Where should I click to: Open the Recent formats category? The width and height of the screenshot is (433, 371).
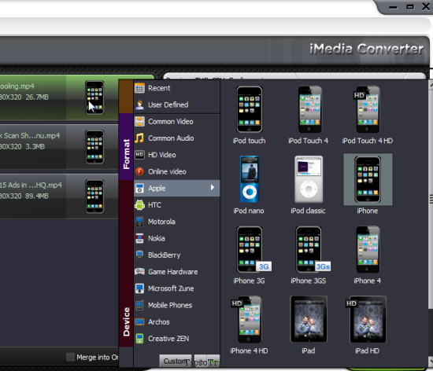pyautogui.click(x=176, y=88)
